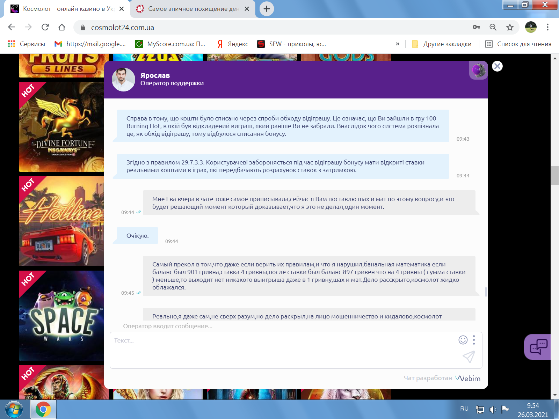Open the Chrome profile avatar
Image resolution: width=559 pixels, height=419 pixels.
[x=531, y=27]
